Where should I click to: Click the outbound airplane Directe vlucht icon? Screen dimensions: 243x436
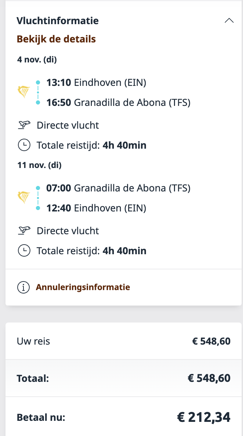pos(24,125)
